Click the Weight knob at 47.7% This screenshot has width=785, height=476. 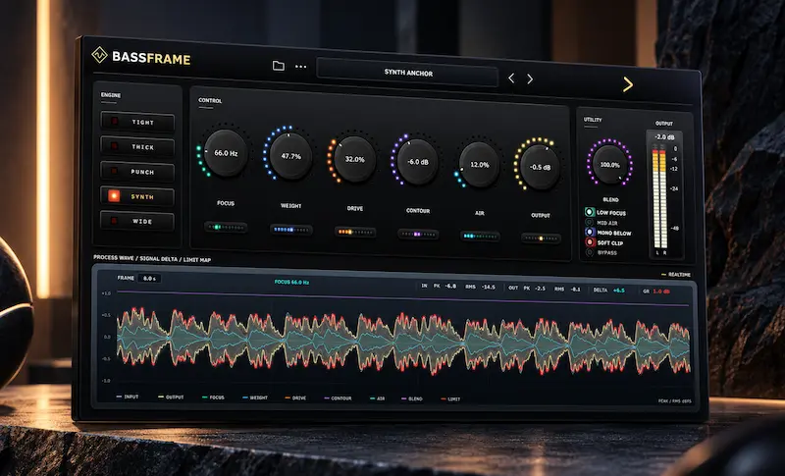pyautogui.click(x=290, y=156)
